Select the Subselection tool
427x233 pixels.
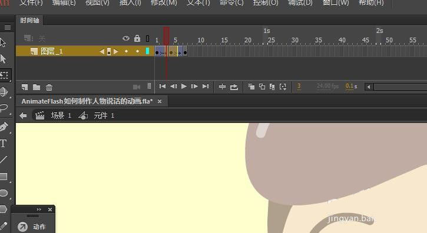click(x=3, y=59)
